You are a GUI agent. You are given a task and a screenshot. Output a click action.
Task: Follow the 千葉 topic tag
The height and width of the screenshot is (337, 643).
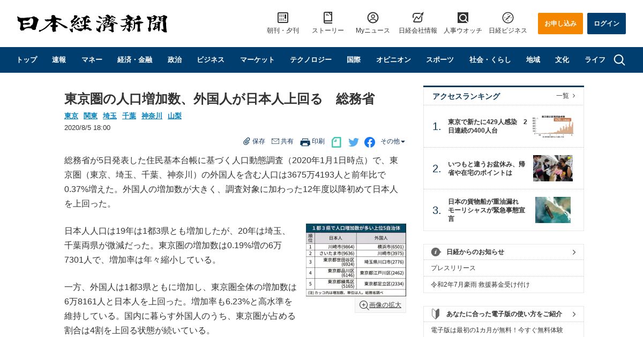129,116
